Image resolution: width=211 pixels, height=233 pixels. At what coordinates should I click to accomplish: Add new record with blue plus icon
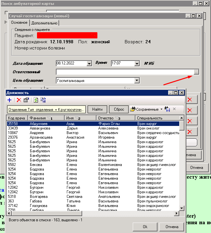coord(9,100)
